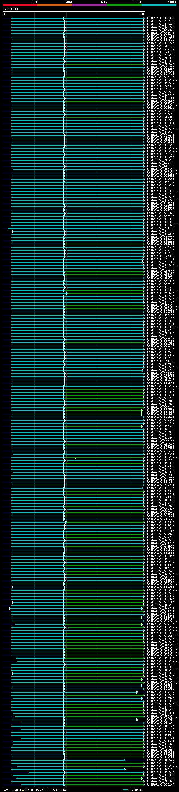Viewport: 179px width, 792px height.
Task: Select the UniRef100_B0W871 label
Action: click(160, 744)
